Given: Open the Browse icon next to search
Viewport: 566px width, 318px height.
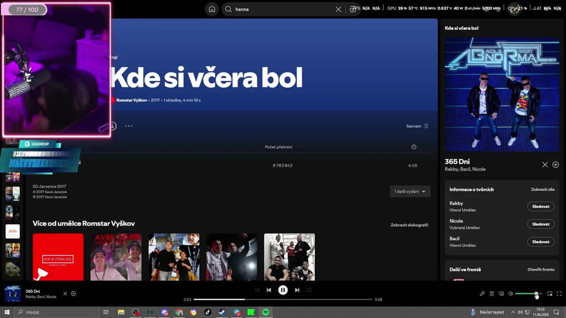Looking at the screenshot, I should pos(352,9).
